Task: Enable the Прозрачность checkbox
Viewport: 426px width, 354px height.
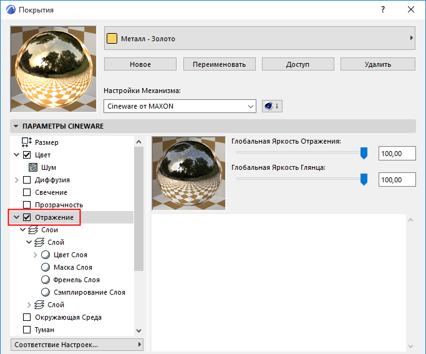Action: click(27, 205)
